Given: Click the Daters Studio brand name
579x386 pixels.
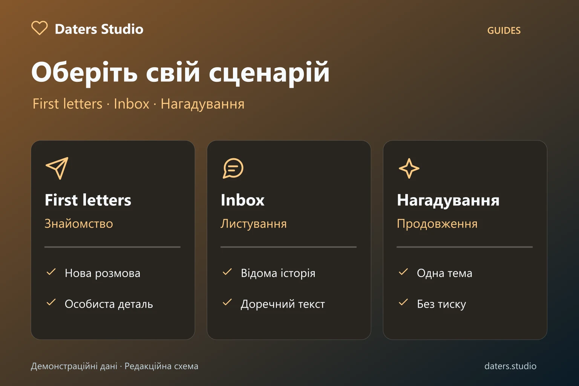Looking at the screenshot, I should click(x=99, y=29).
